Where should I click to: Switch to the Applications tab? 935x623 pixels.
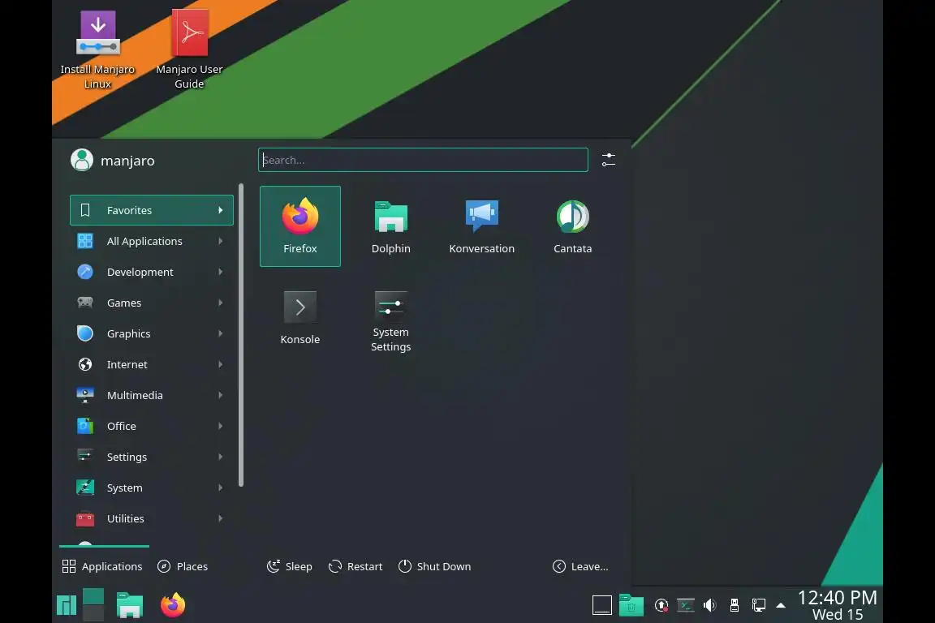pos(102,566)
